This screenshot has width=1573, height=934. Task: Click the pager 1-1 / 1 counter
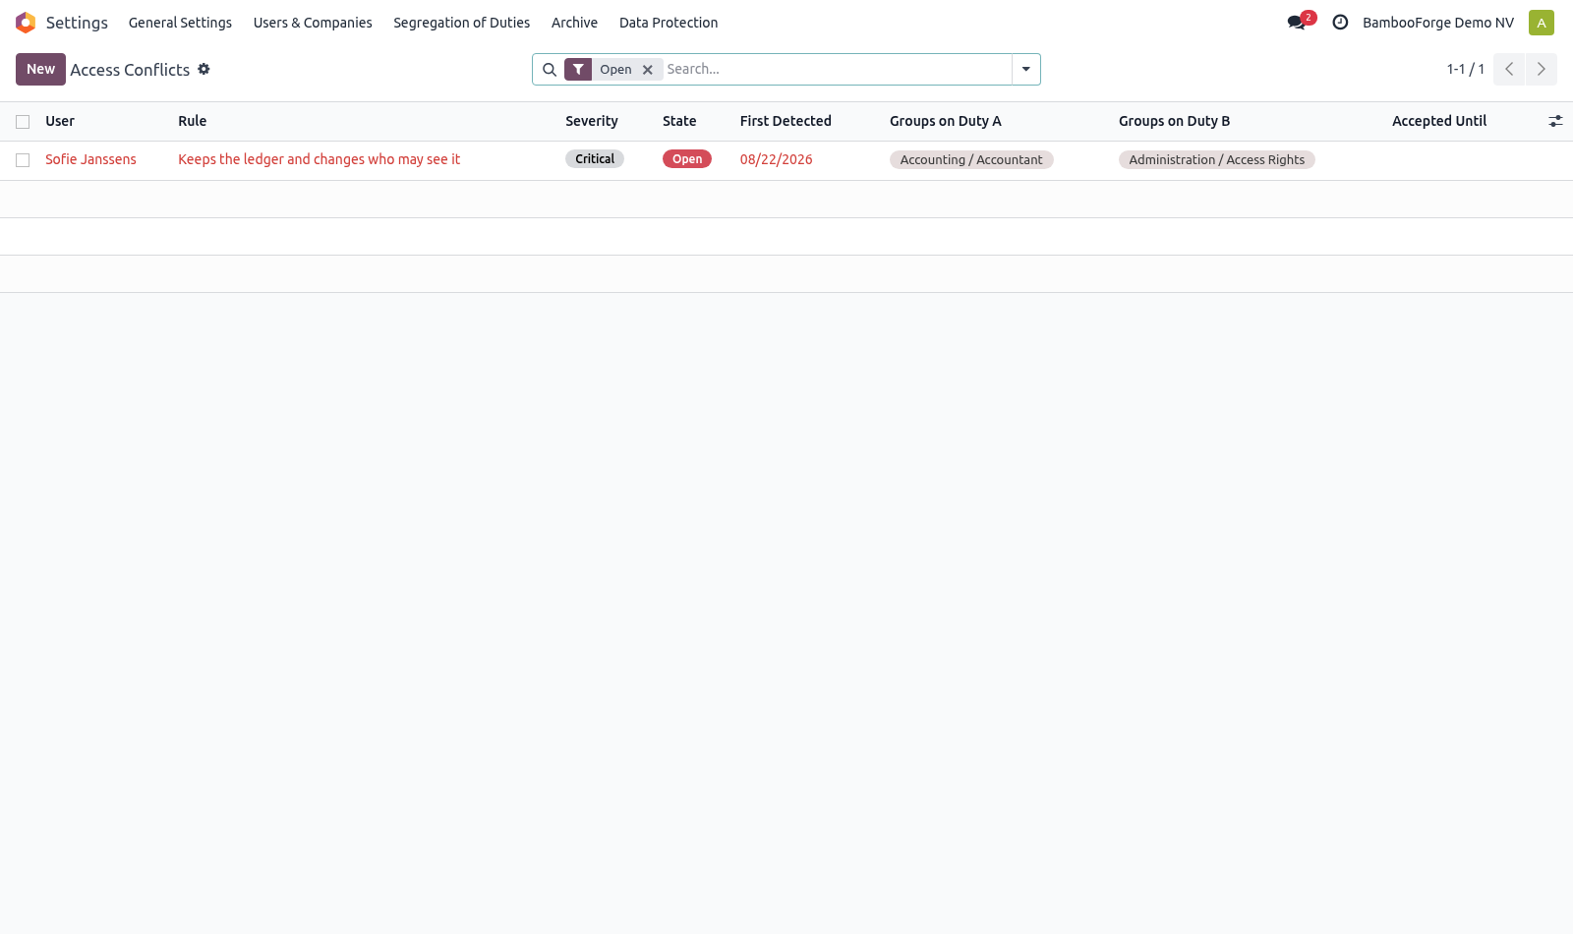tap(1465, 69)
